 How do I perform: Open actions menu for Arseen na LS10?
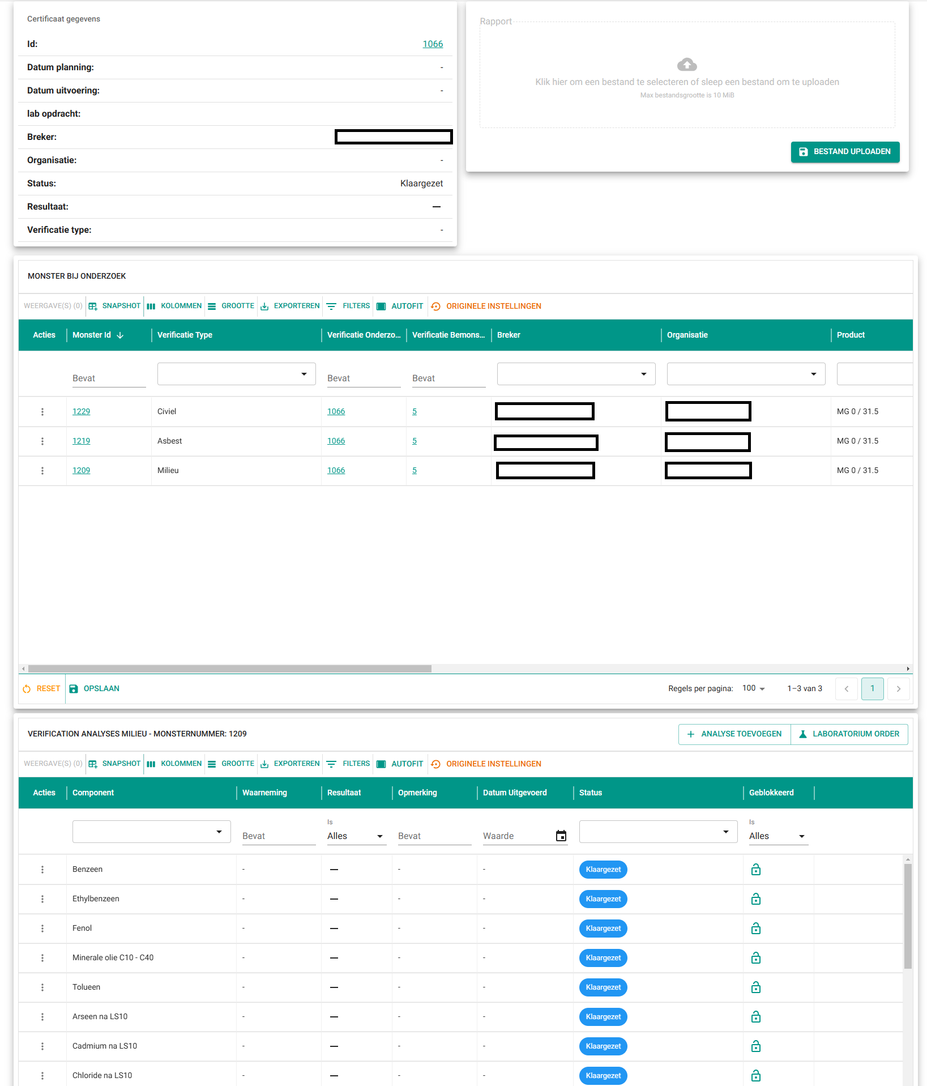click(42, 1017)
